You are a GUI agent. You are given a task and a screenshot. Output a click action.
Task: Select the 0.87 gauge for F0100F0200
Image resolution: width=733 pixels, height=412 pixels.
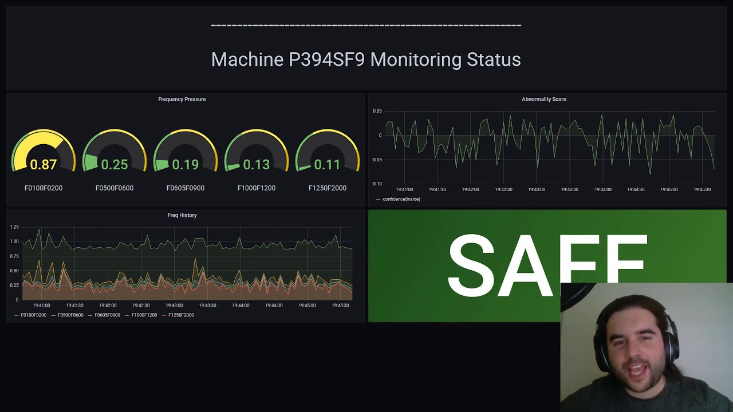(44, 151)
